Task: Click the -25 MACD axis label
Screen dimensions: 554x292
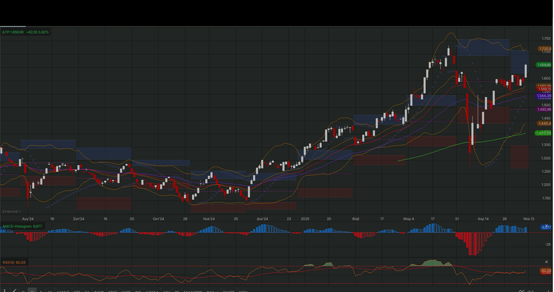Action: [x=548, y=244]
